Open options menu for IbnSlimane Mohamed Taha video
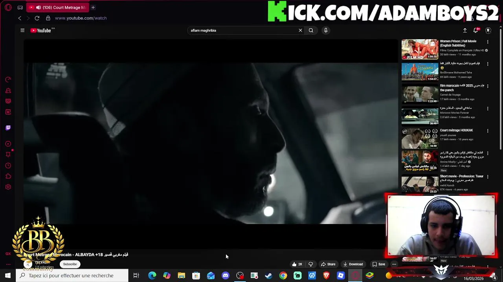The image size is (503, 282). [488, 64]
